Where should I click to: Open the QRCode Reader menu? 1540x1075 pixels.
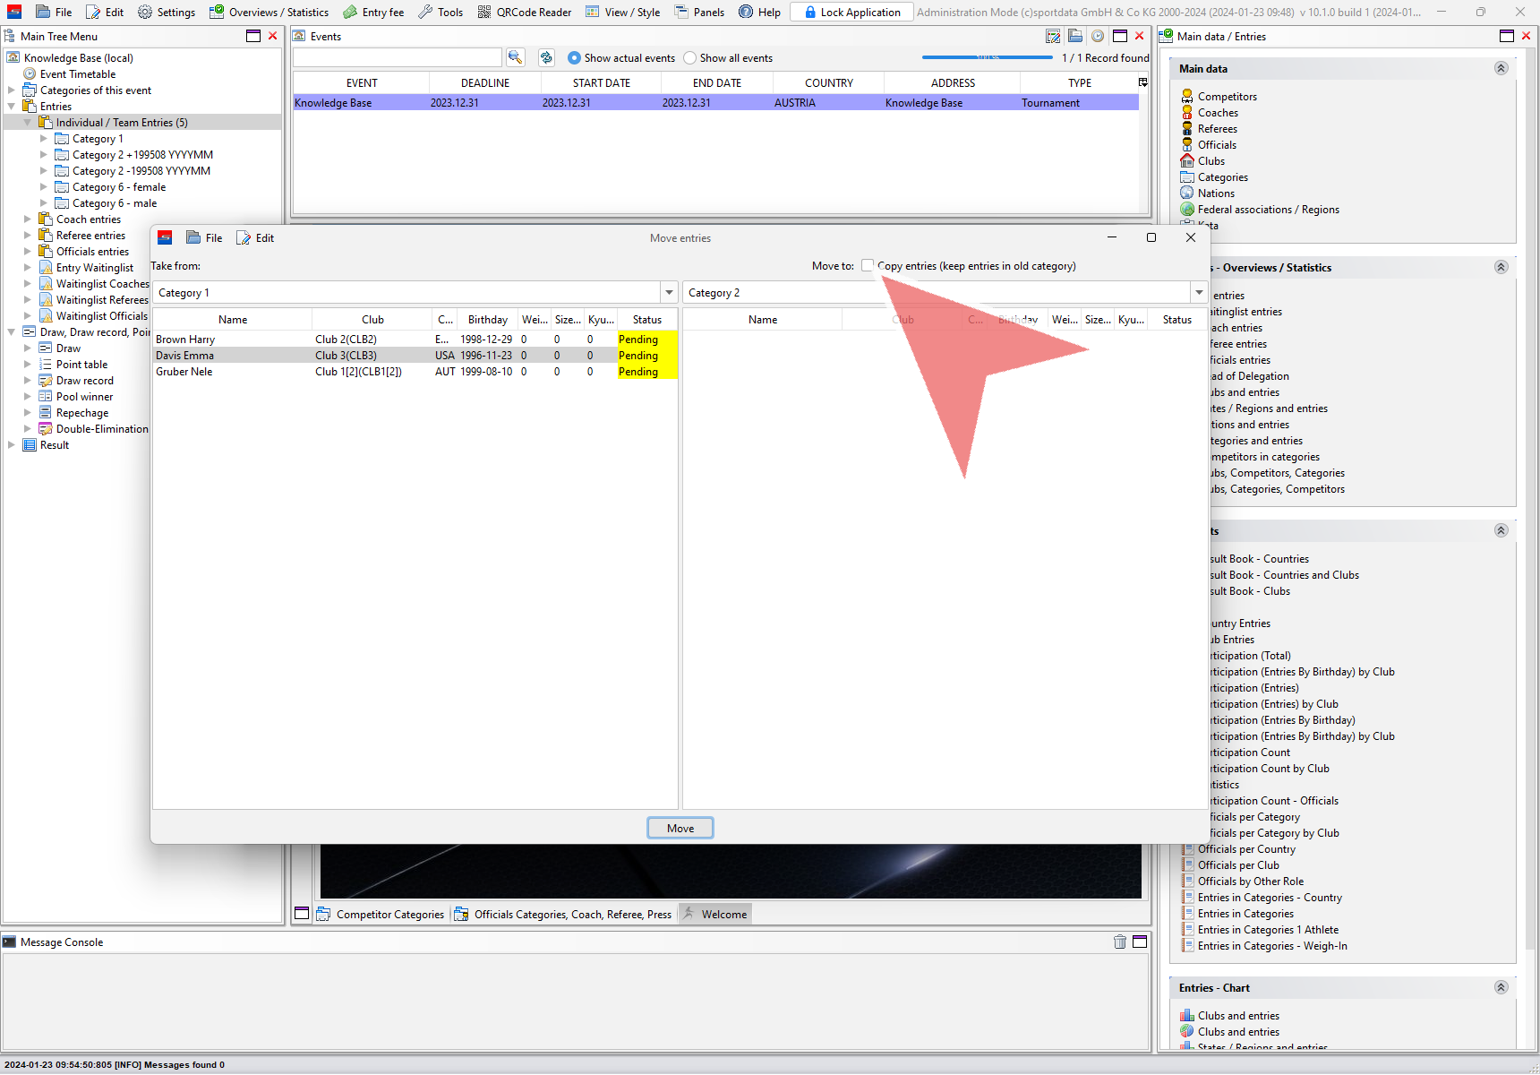point(525,12)
